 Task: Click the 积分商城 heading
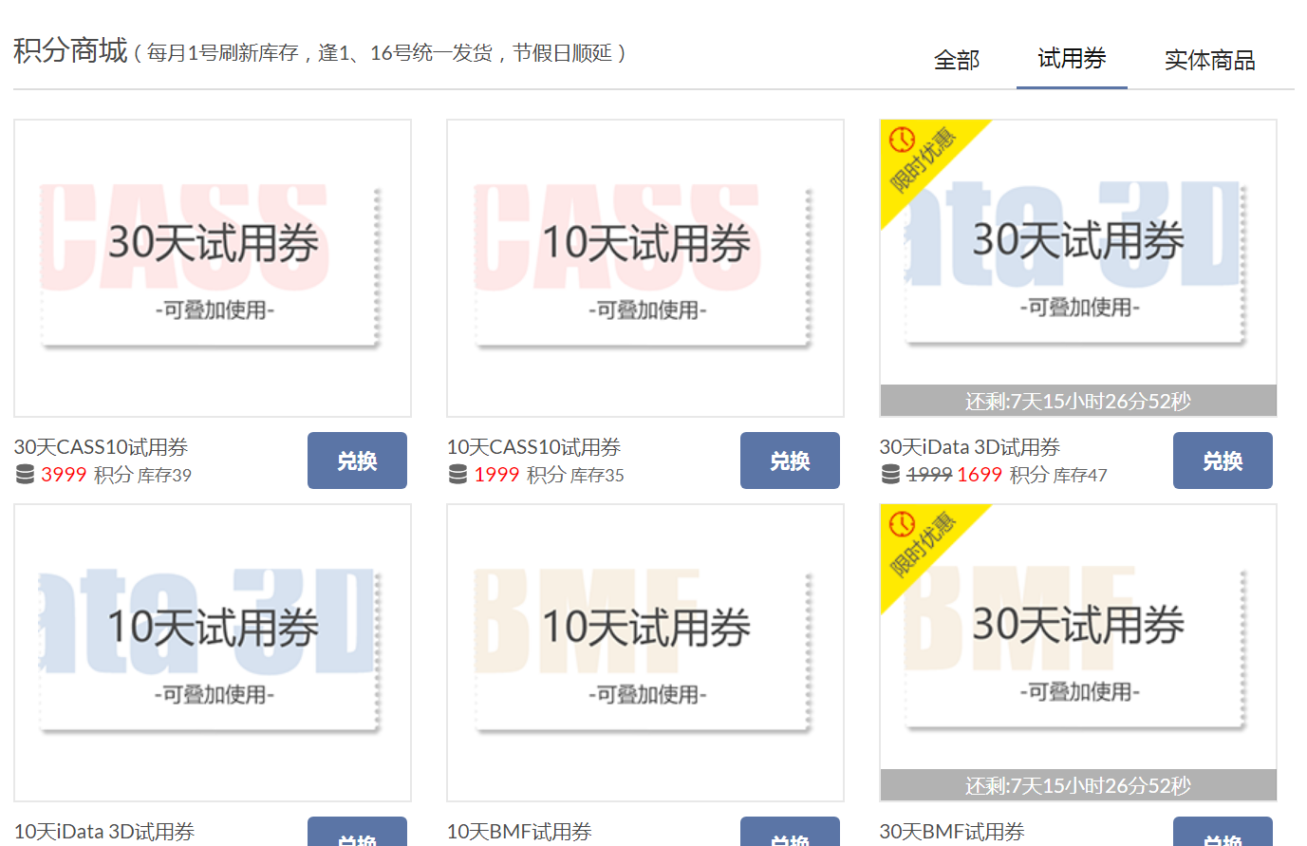pos(70,50)
